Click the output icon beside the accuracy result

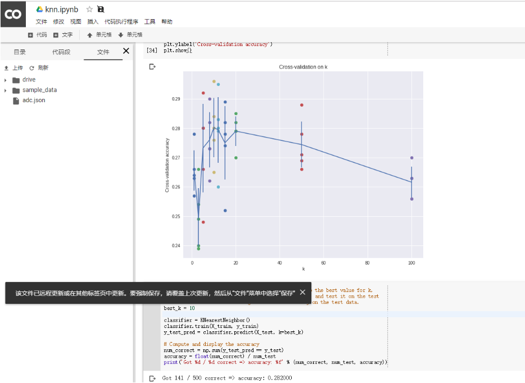(x=152, y=379)
